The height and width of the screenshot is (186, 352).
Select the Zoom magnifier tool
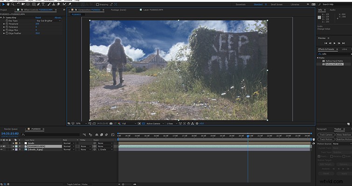click(x=13, y=4)
